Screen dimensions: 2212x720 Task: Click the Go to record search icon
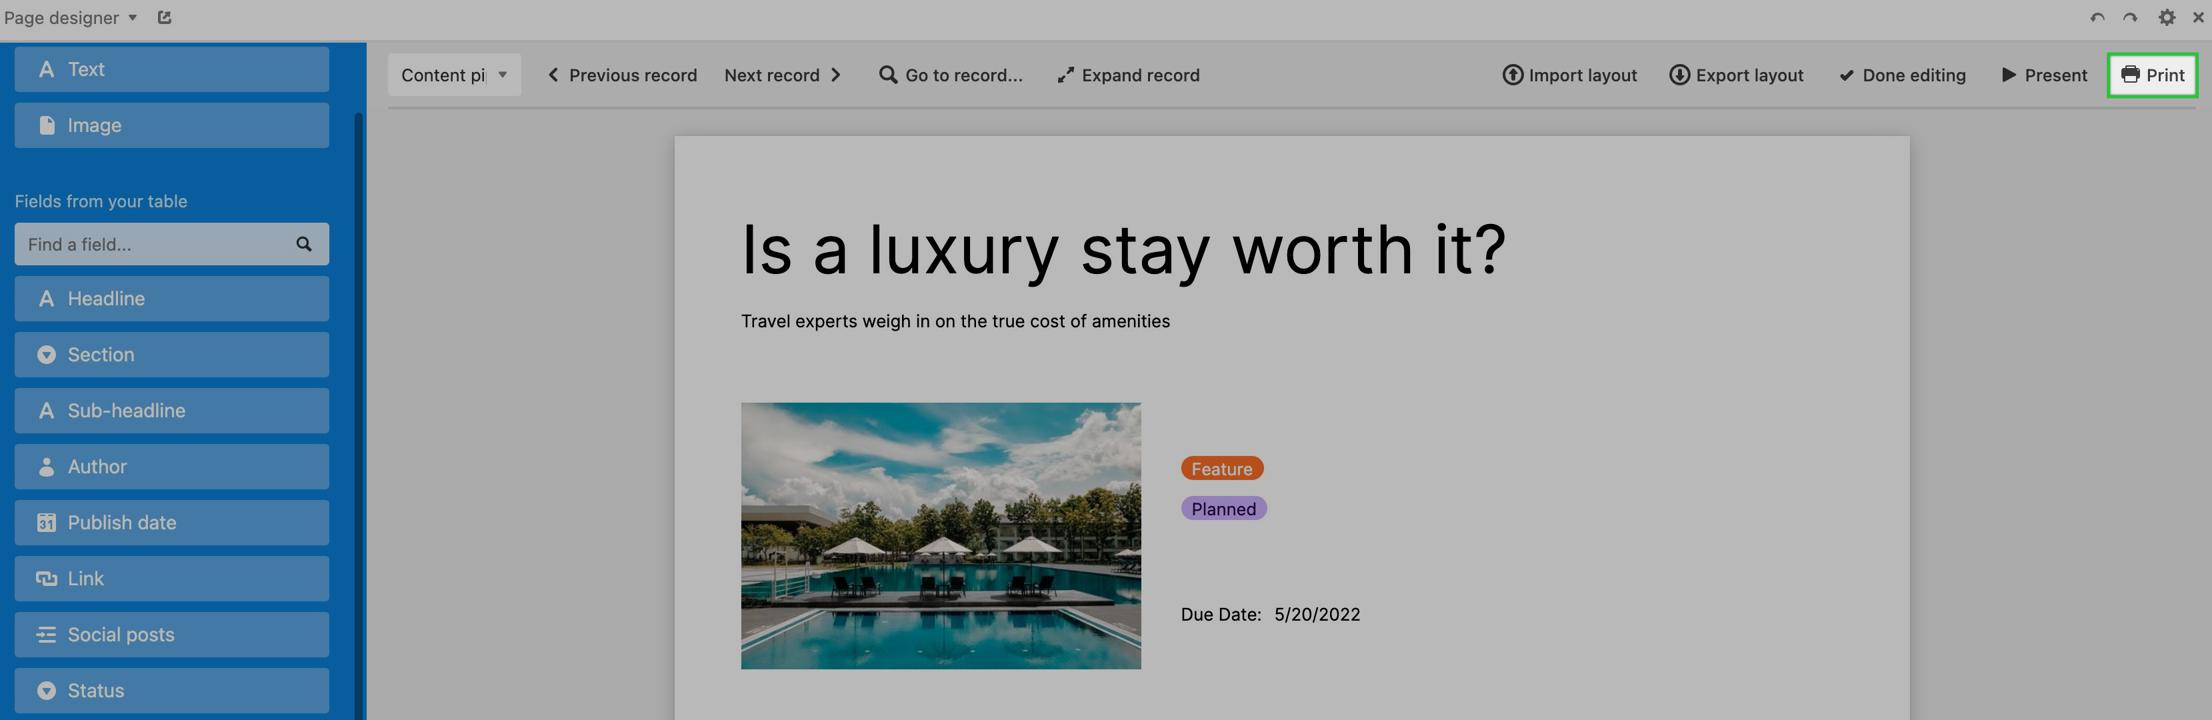pos(885,73)
